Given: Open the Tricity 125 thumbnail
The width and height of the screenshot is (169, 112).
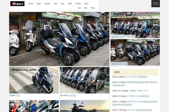Looking at the screenshot, I should click(34, 80).
